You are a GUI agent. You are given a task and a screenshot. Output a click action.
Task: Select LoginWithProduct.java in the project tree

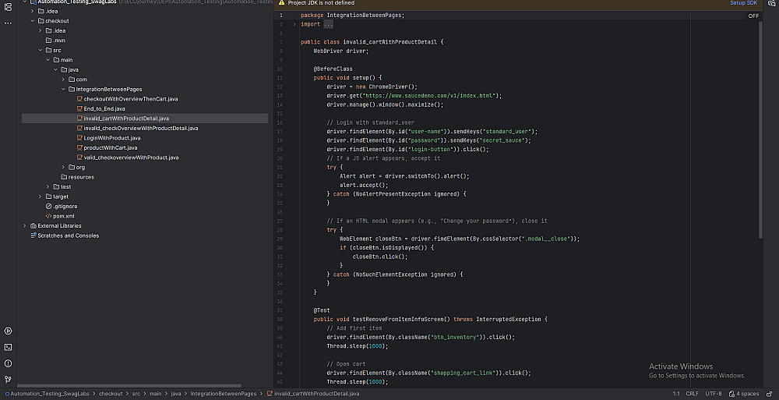(111, 138)
